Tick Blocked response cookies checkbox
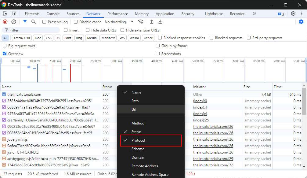307x178 pixels. coord(160,38)
